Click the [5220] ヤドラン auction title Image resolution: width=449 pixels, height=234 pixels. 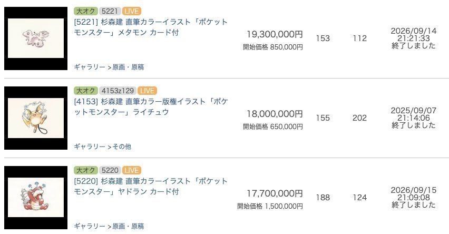point(151,187)
